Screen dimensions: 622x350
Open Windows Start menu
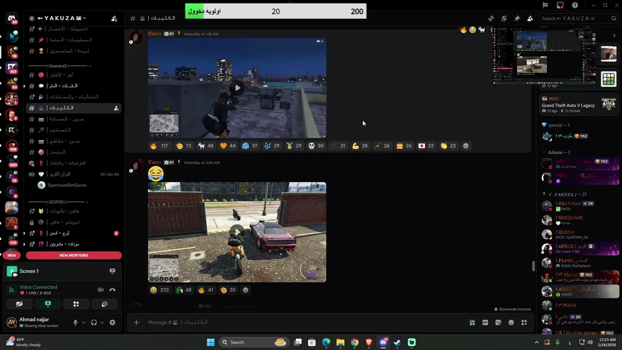210,342
